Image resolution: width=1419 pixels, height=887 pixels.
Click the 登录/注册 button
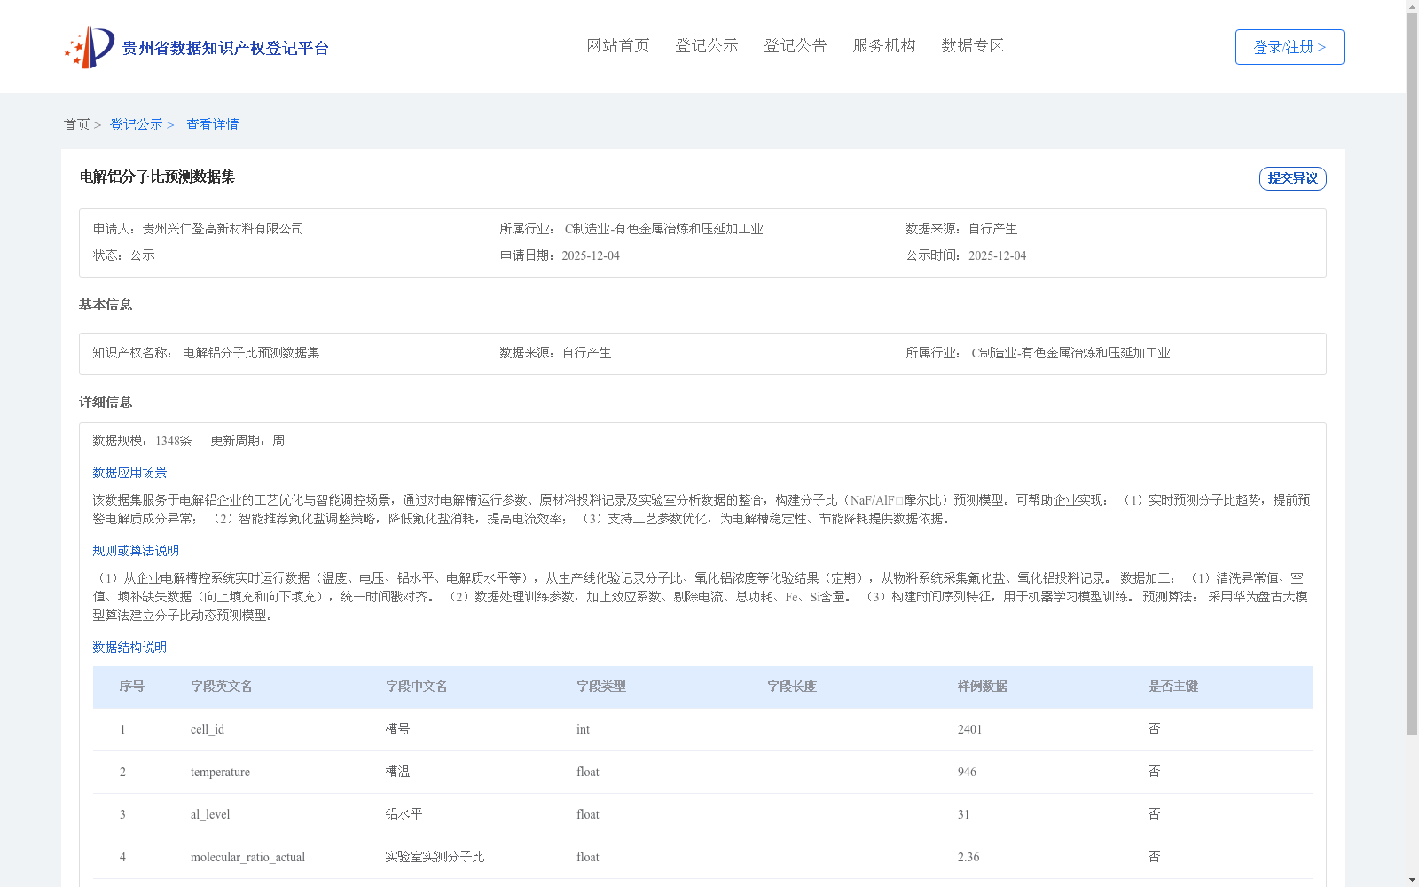[x=1290, y=47]
